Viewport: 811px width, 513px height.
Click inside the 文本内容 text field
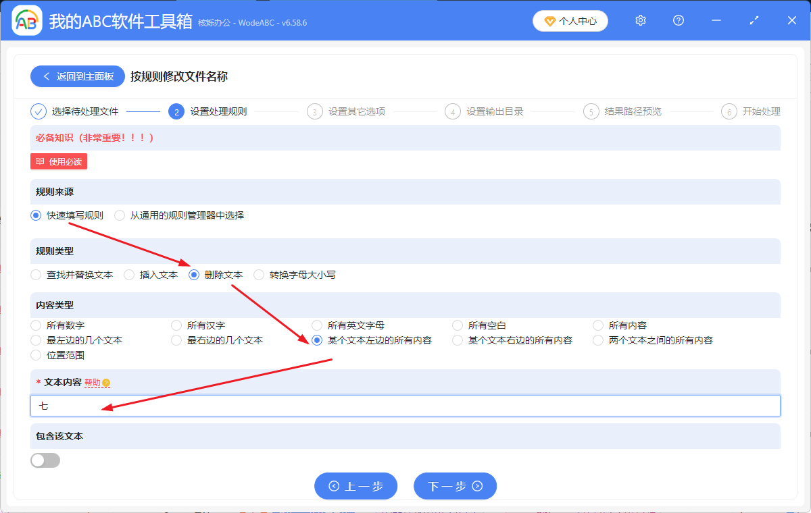270,405
